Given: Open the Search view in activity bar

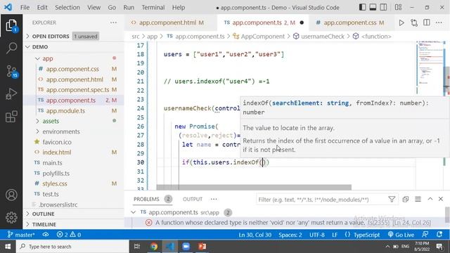Looking at the screenshot, I should point(11,48).
